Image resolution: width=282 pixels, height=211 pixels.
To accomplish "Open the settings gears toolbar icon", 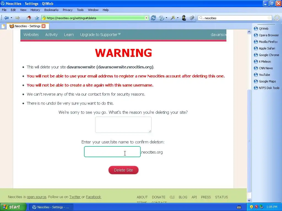I will click(192, 18).
